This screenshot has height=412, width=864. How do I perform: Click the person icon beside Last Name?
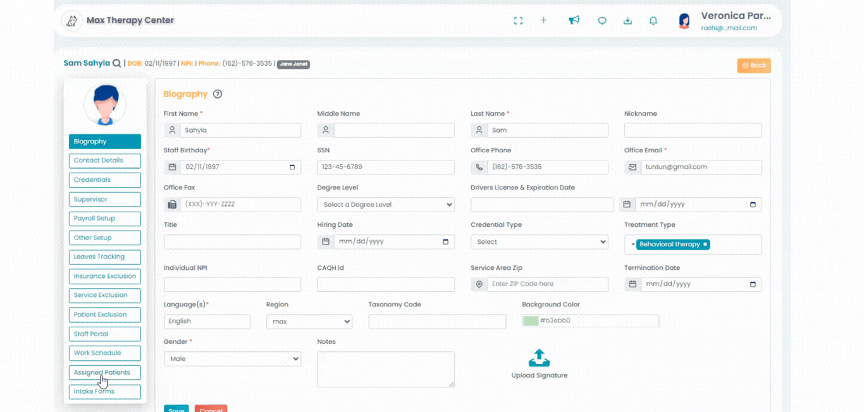(479, 130)
